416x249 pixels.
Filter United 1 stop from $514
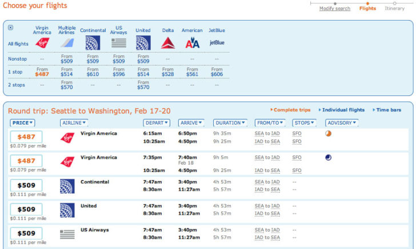[143, 72]
